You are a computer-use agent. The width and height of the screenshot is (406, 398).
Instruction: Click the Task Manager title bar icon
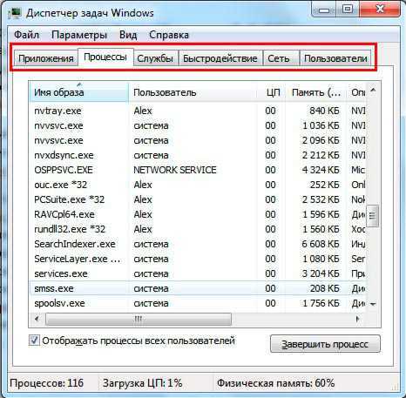[15, 13]
